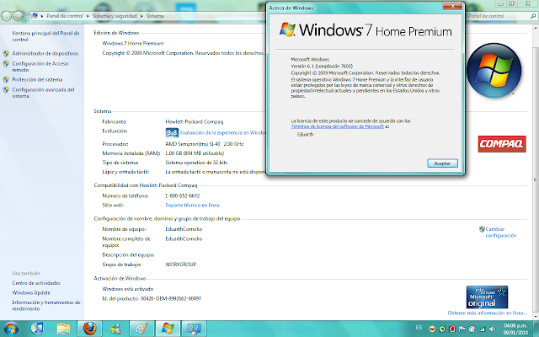Expand arrow after Sistema y seguridad breadcrumb
Viewport: 539px width, 337px height.
click(141, 16)
